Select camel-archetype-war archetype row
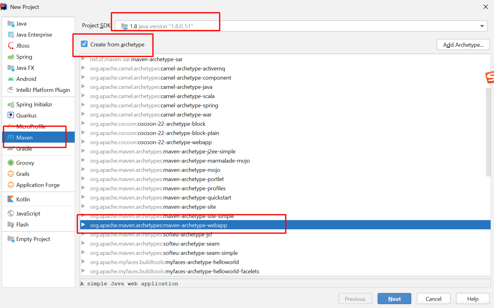 [285, 114]
